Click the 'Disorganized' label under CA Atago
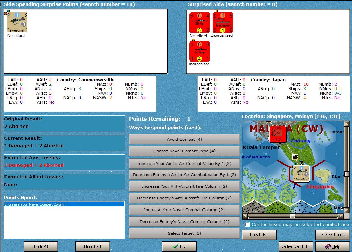 (x=198, y=64)
